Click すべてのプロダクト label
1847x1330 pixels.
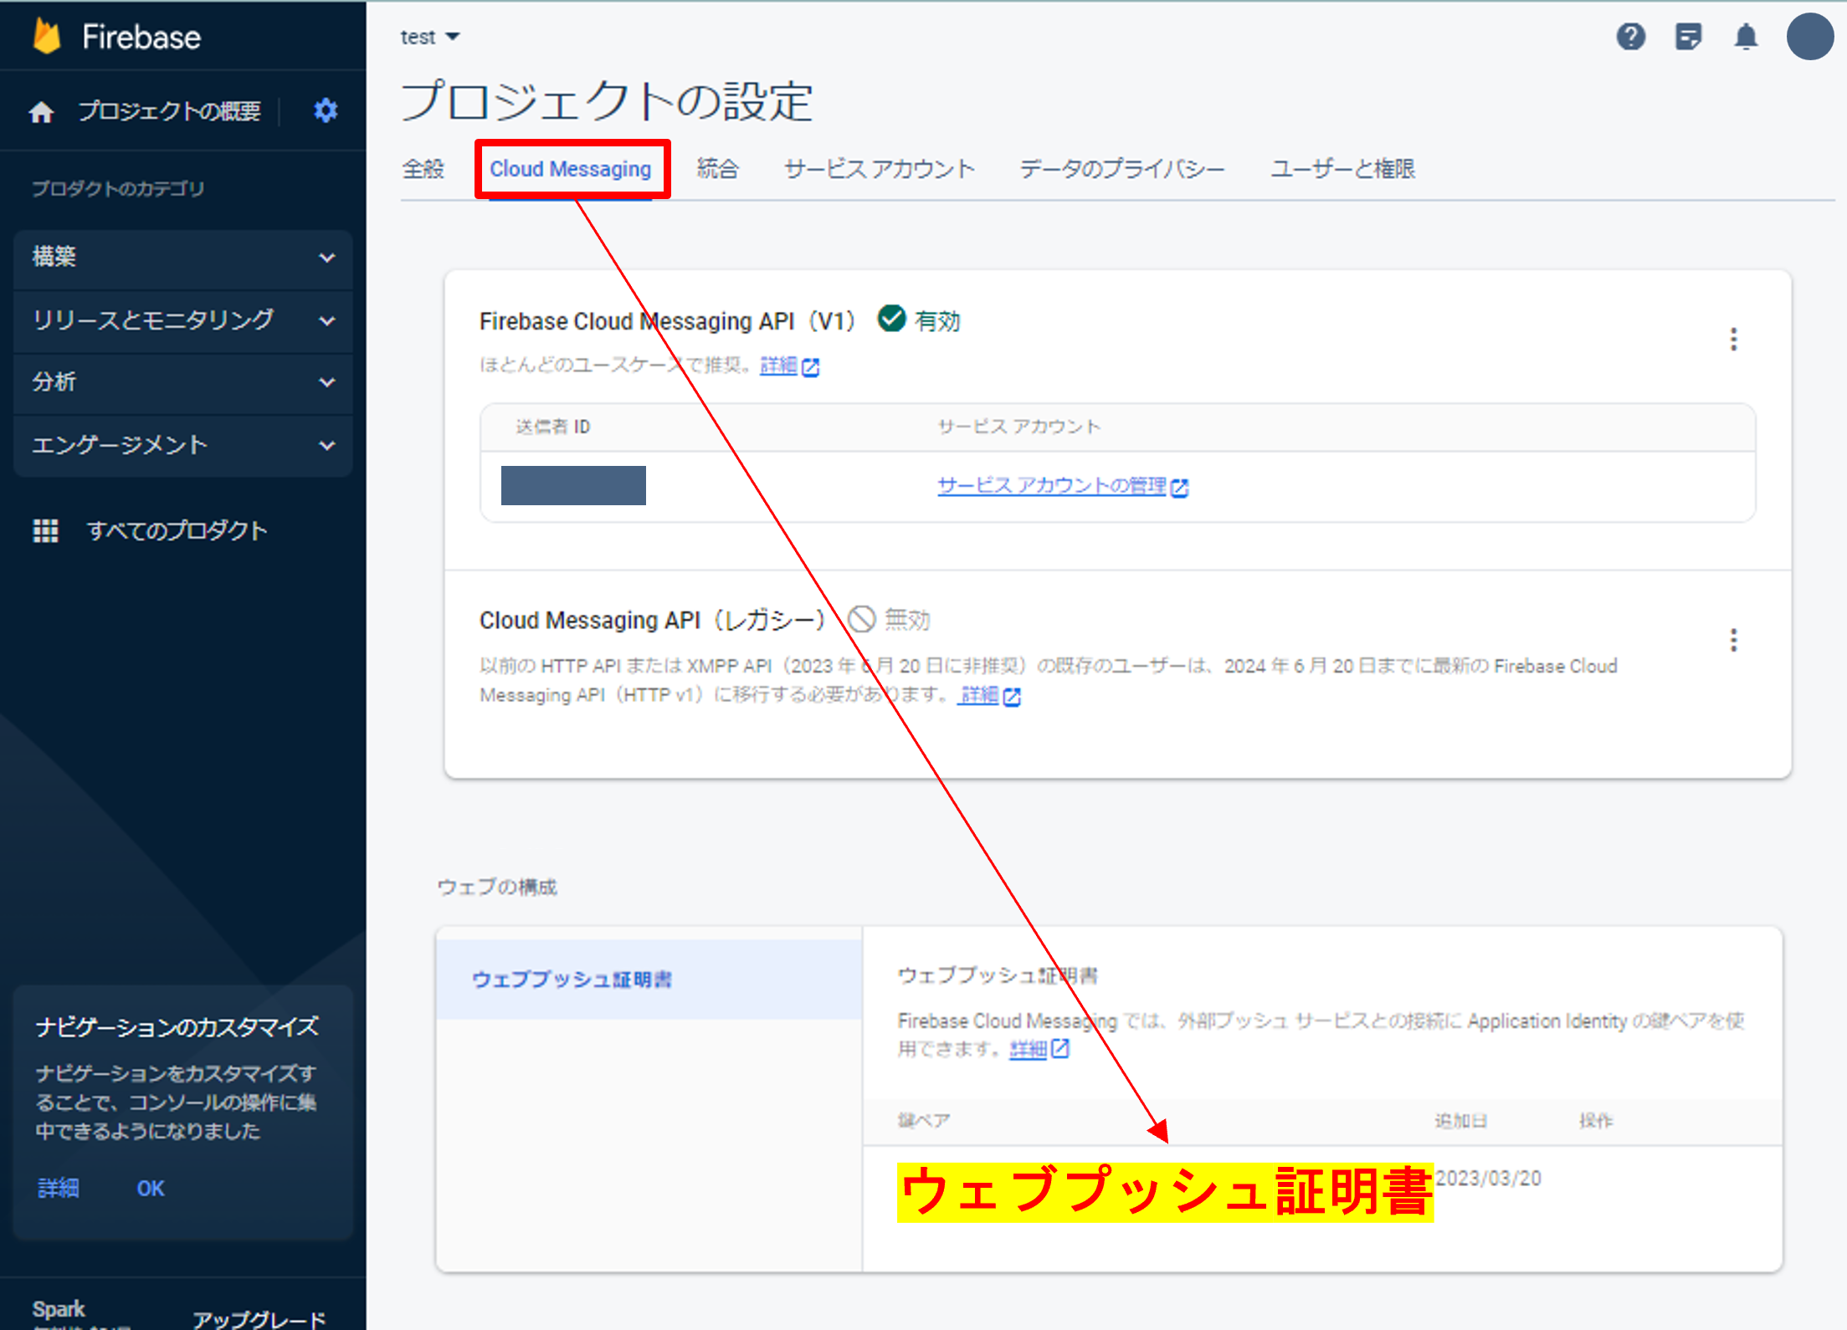(x=177, y=530)
